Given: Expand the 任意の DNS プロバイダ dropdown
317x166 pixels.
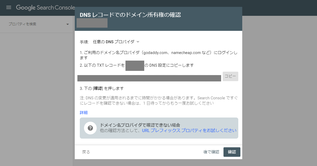Looking at the screenshot, I should [116, 42].
